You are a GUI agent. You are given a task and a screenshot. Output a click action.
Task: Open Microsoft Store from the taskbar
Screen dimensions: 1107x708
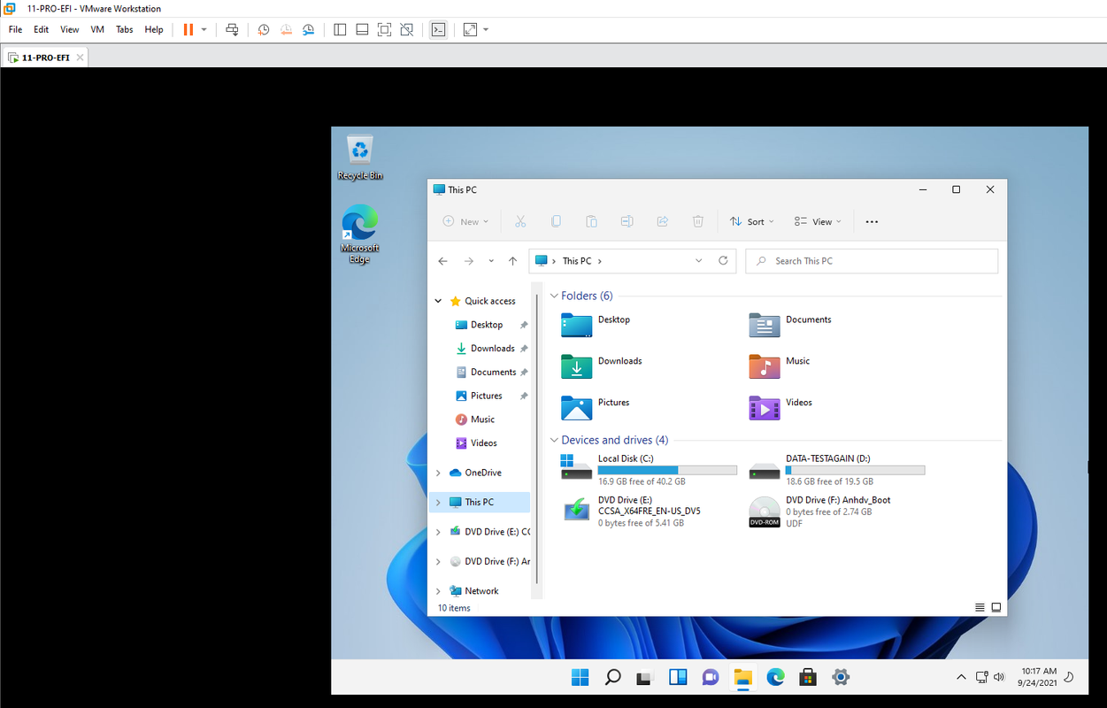807,677
